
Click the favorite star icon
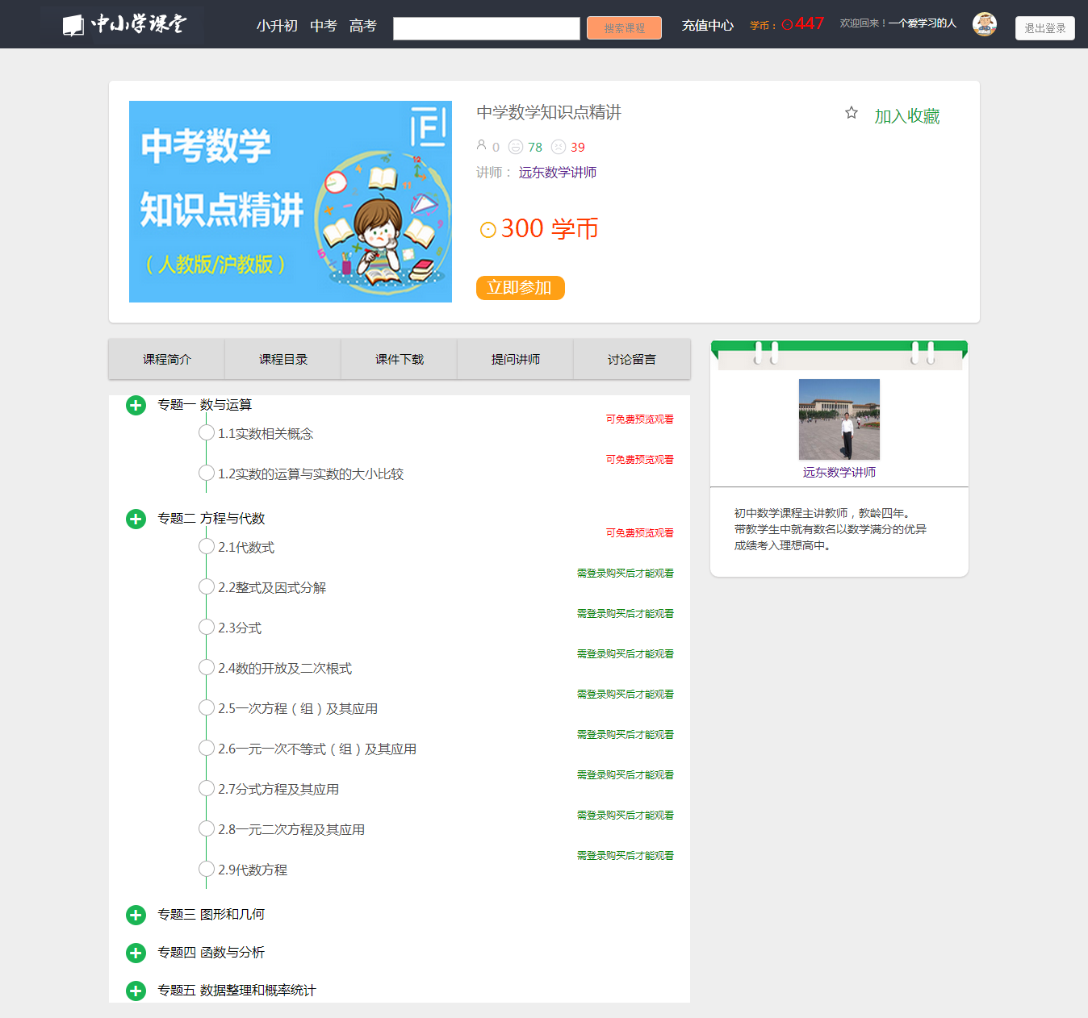click(852, 113)
